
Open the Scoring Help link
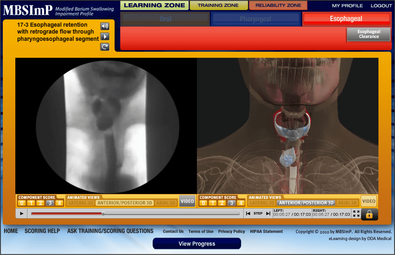42,231
